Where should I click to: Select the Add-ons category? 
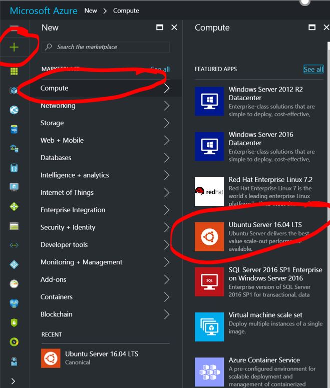point(105,279)
